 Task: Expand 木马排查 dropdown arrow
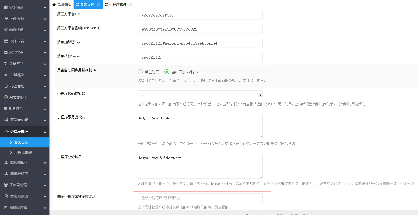pos(45,53)
